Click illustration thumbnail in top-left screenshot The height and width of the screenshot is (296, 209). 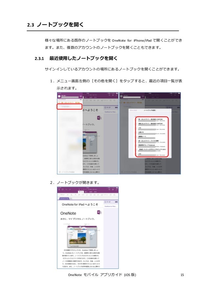click(90, 142)
